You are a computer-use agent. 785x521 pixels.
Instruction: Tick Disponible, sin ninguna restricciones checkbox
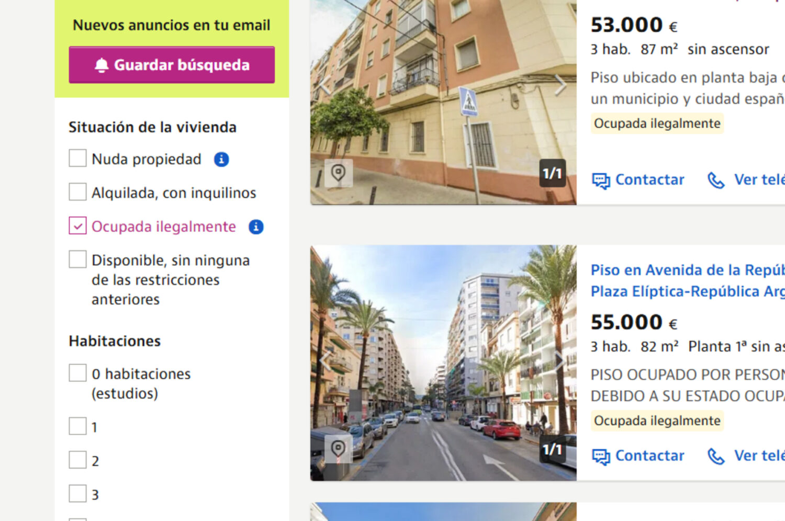click(x=77, y=259)
